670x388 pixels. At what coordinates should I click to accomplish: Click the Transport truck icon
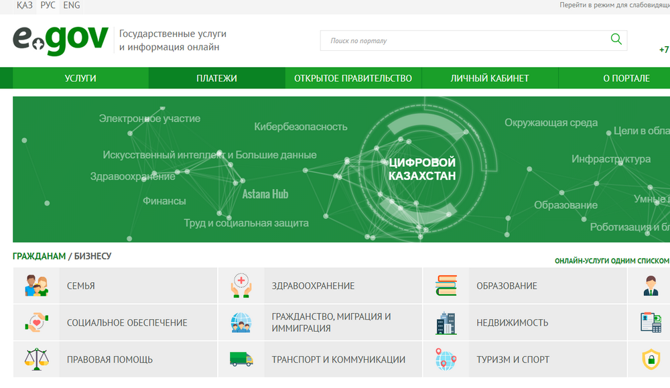tap(241, 359)
